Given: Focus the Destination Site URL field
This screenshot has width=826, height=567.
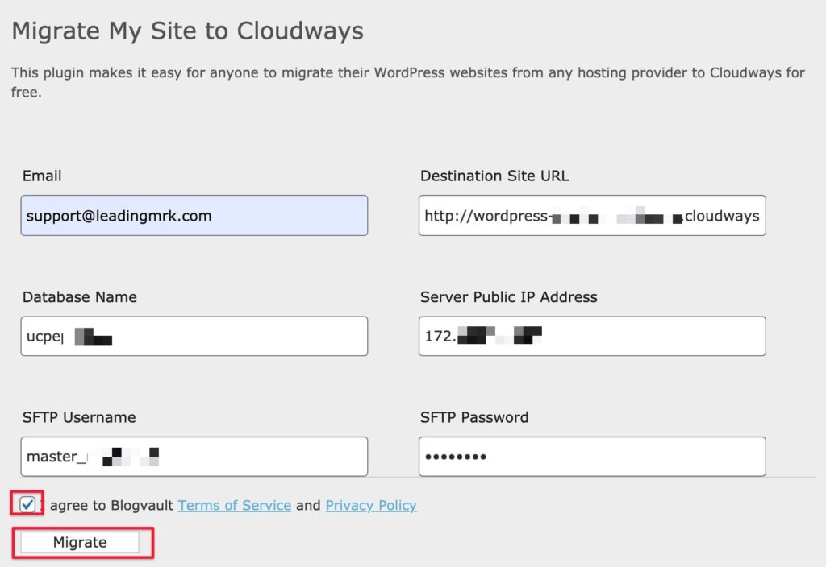Looking at the screenshot, I should pyautogui.click(x=592, y=216).
